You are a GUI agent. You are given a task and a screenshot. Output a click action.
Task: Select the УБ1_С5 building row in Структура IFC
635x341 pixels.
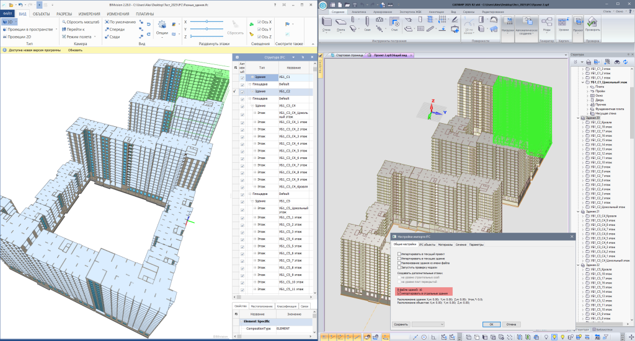(x=285, y=202)
